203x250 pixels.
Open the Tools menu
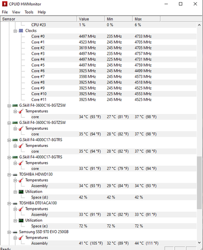[29, 12]
